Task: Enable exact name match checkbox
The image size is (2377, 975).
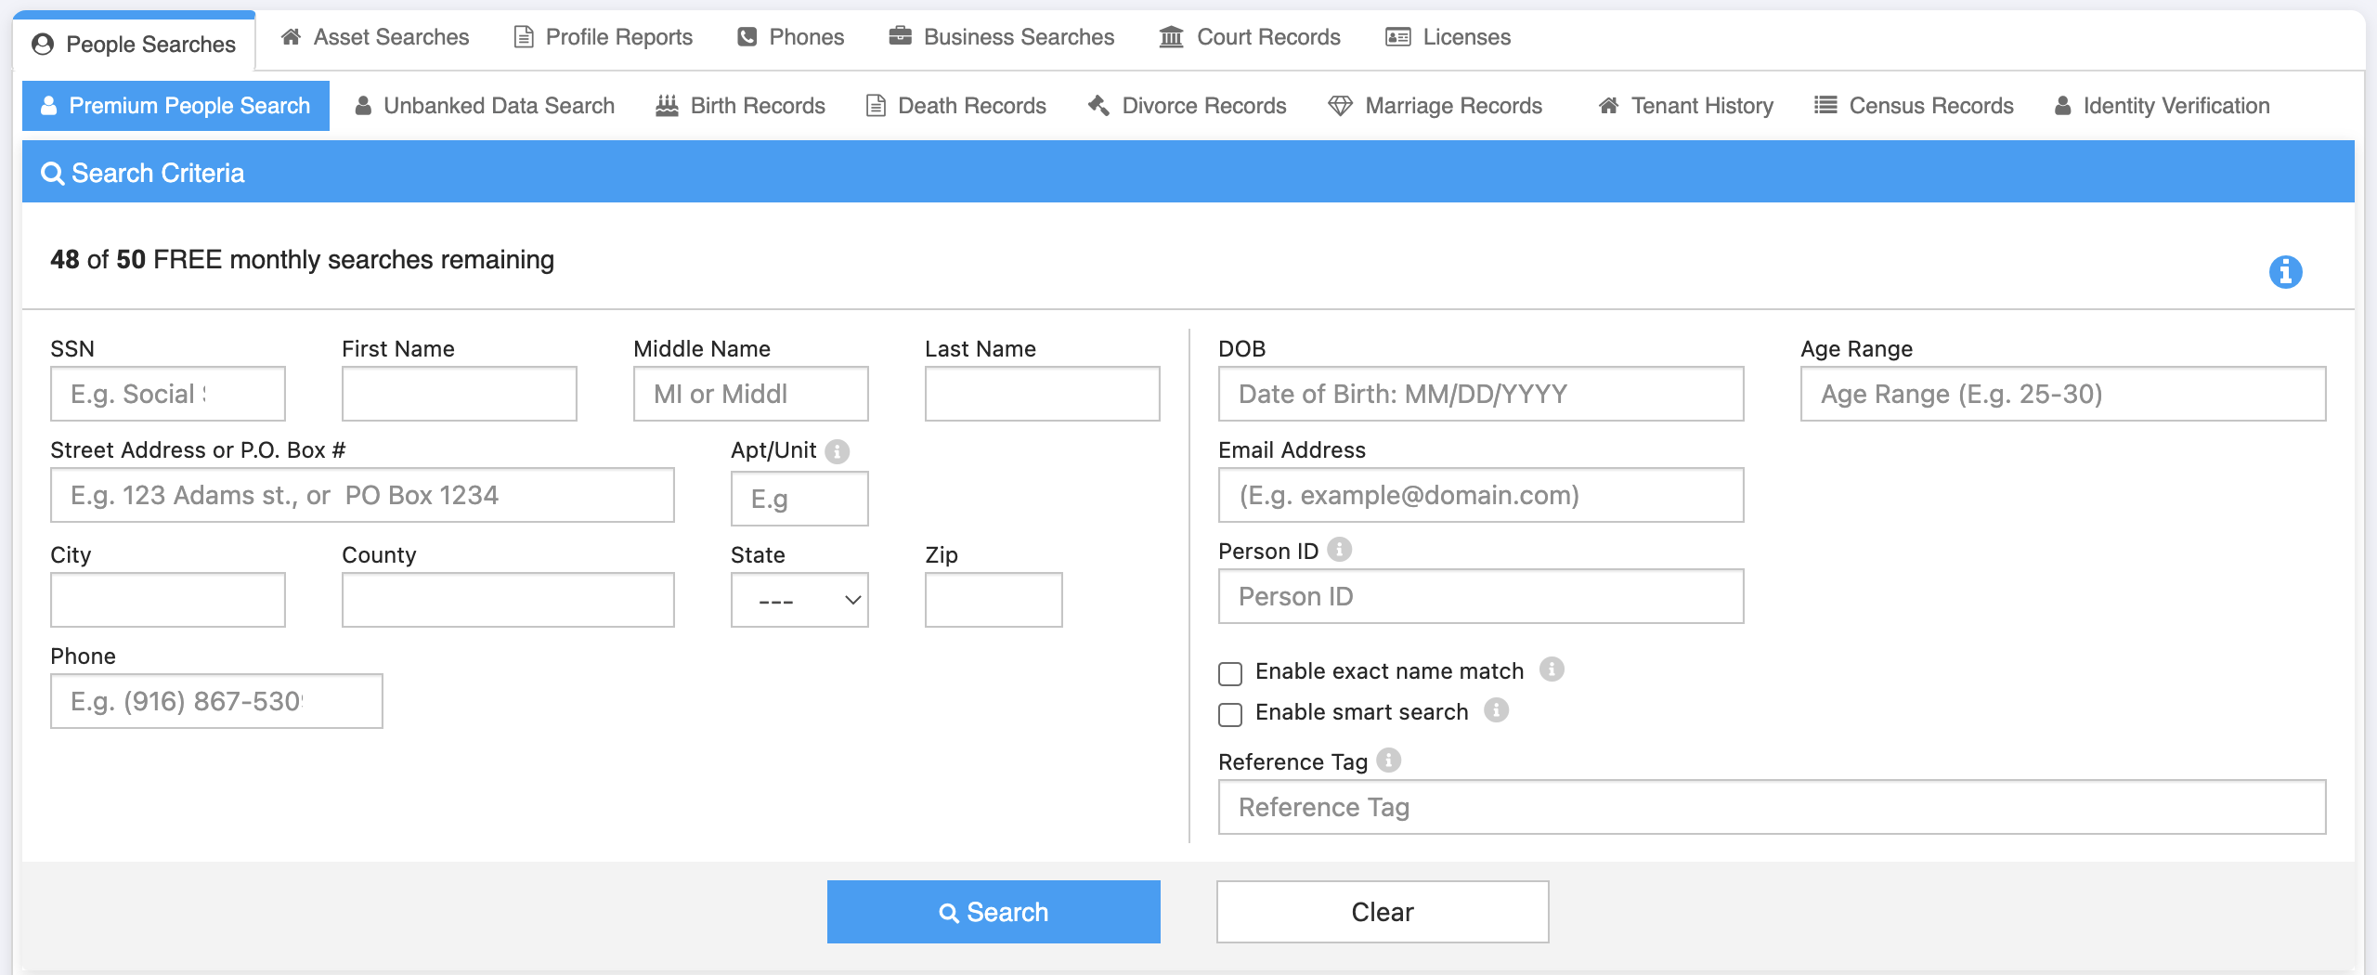Action: [1230, 673]
